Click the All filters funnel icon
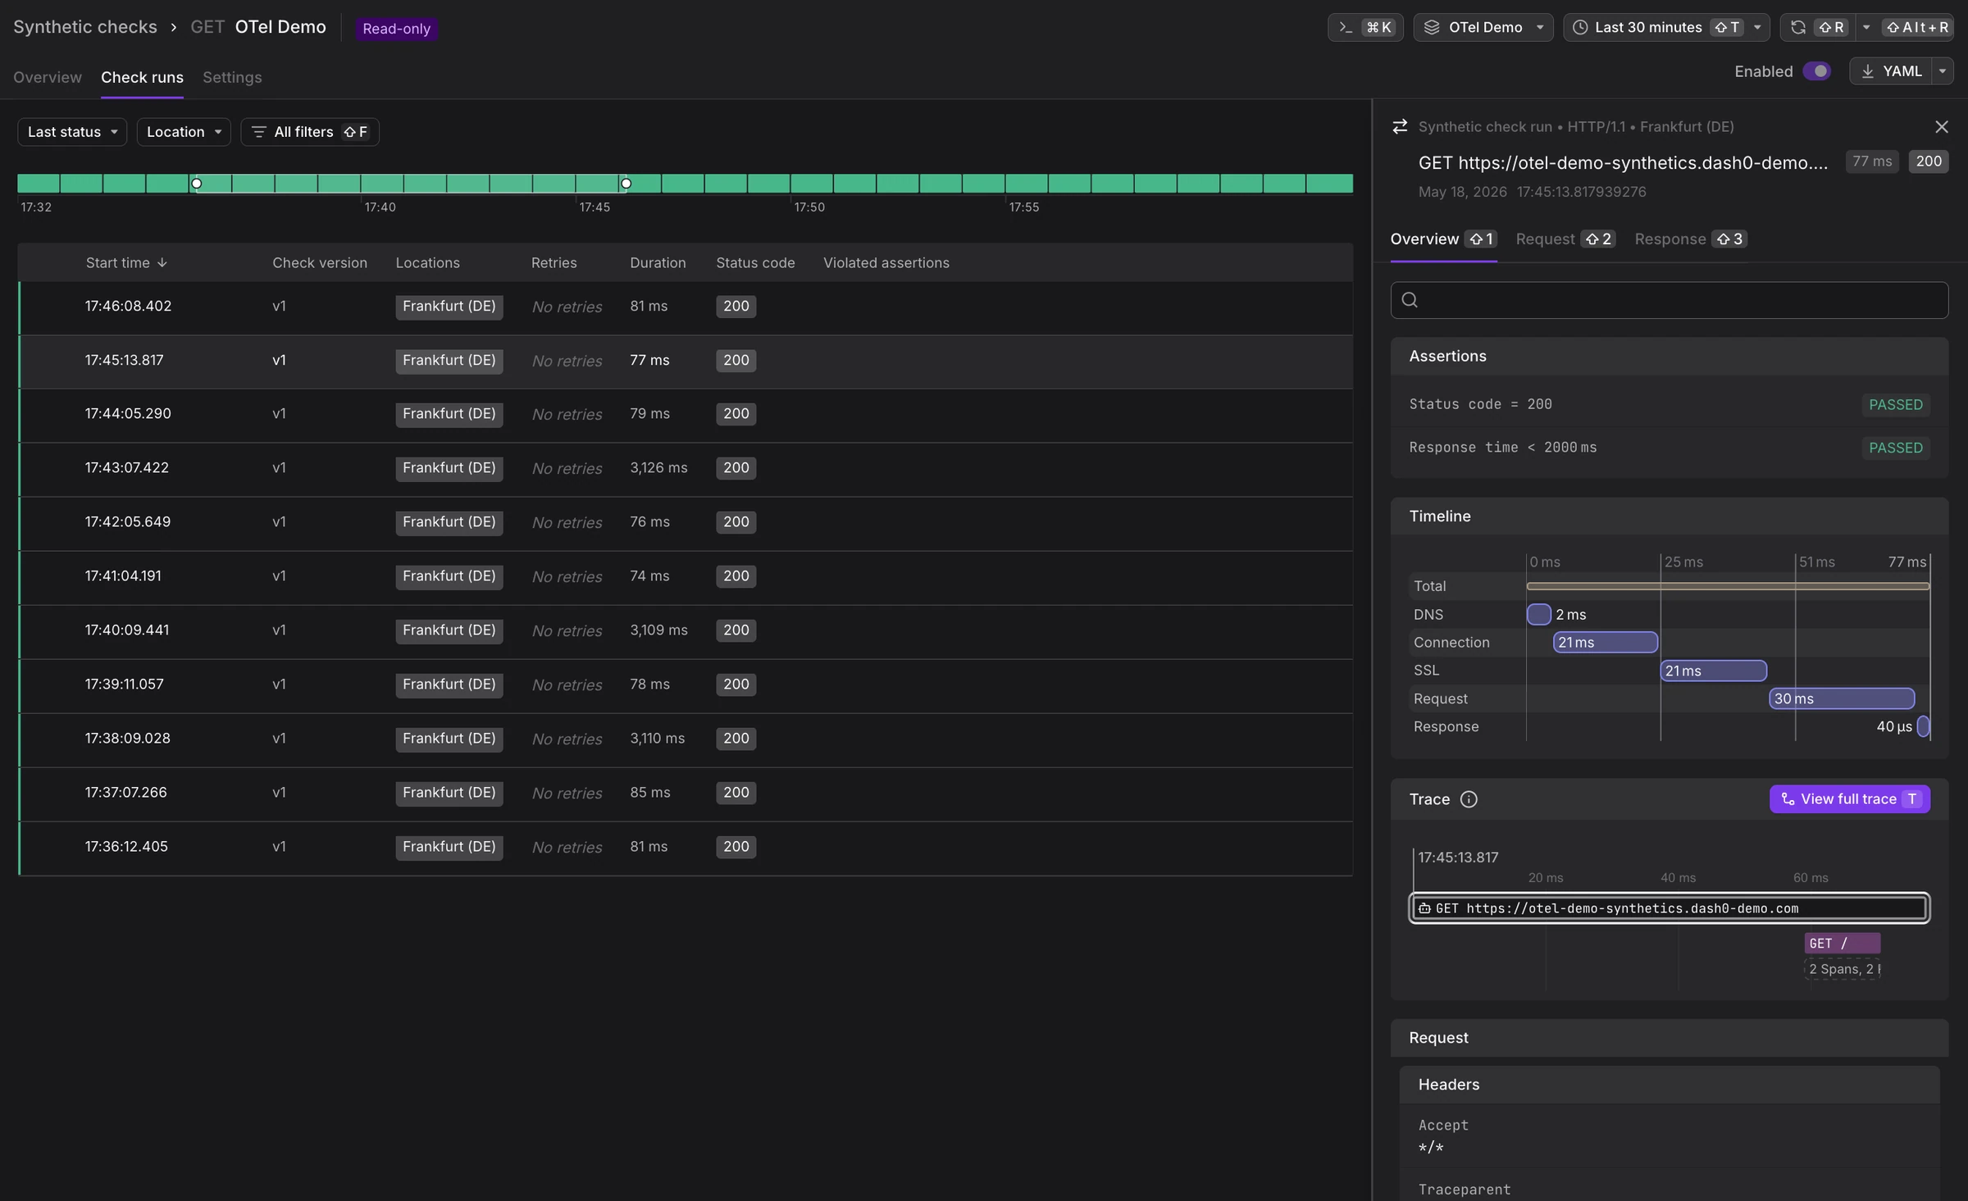 click(258, 132)
